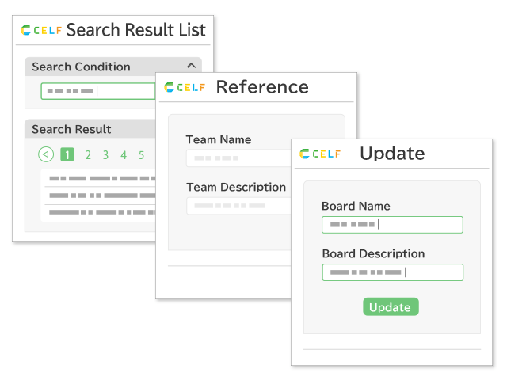Click the Team Description field
This screenshot has height=380, width=507.
click(x=238, y=206)
